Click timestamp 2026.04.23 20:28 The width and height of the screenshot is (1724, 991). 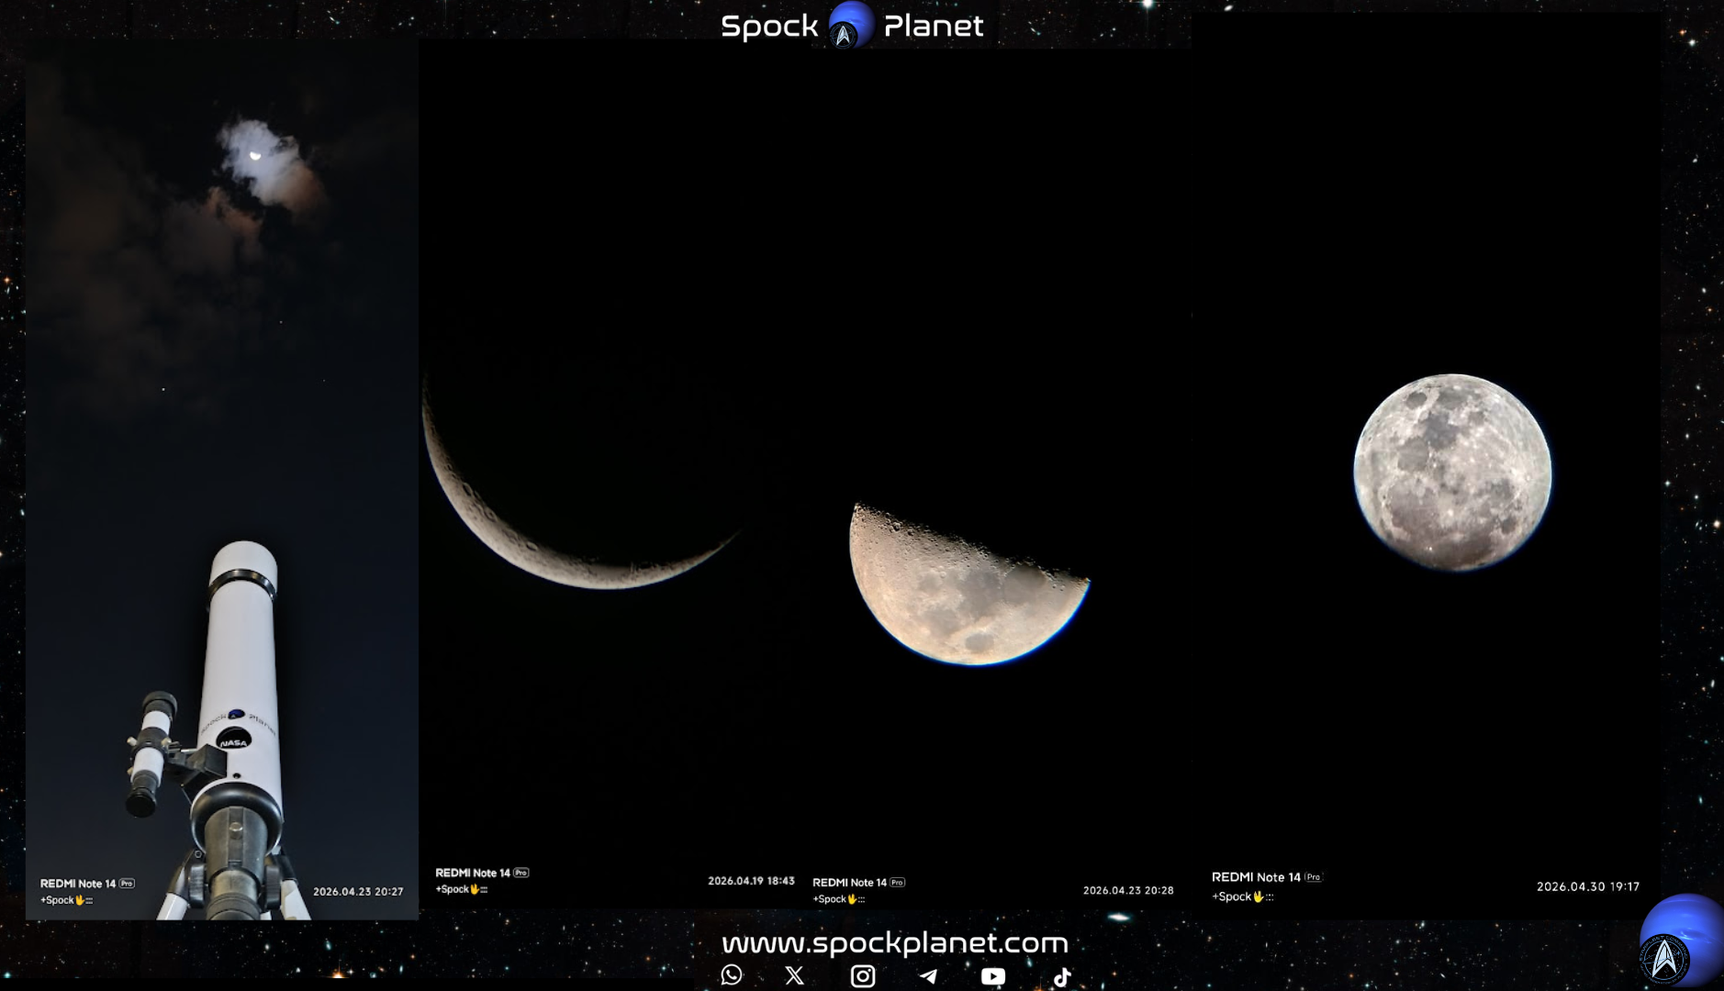coord(1128,890)
